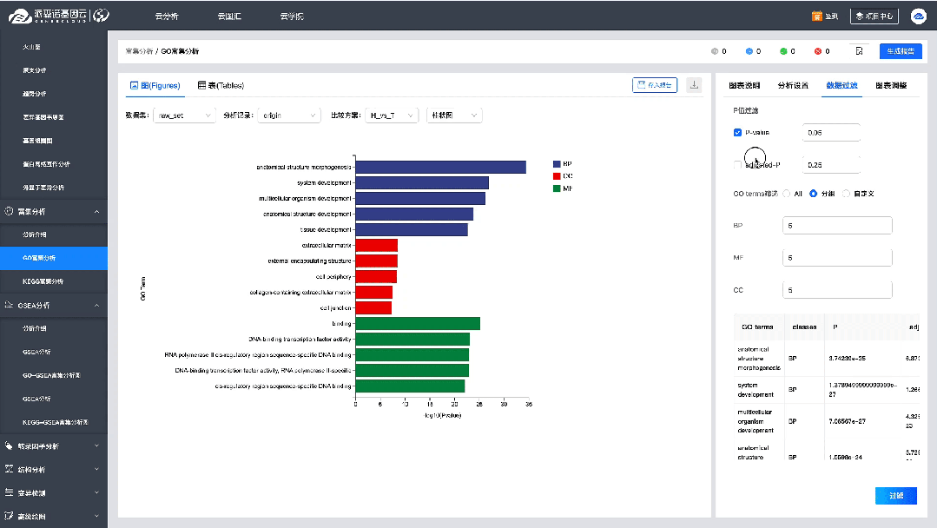Open the comparison scheme H_vs_T dropdown
937x528 pixels.
click(392, 115)
